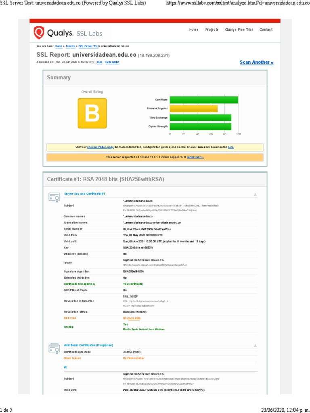Click Additional Certificates (if supplied) heading
The image size is (310, 413).
pyautogui.click(x=88, y=345)
